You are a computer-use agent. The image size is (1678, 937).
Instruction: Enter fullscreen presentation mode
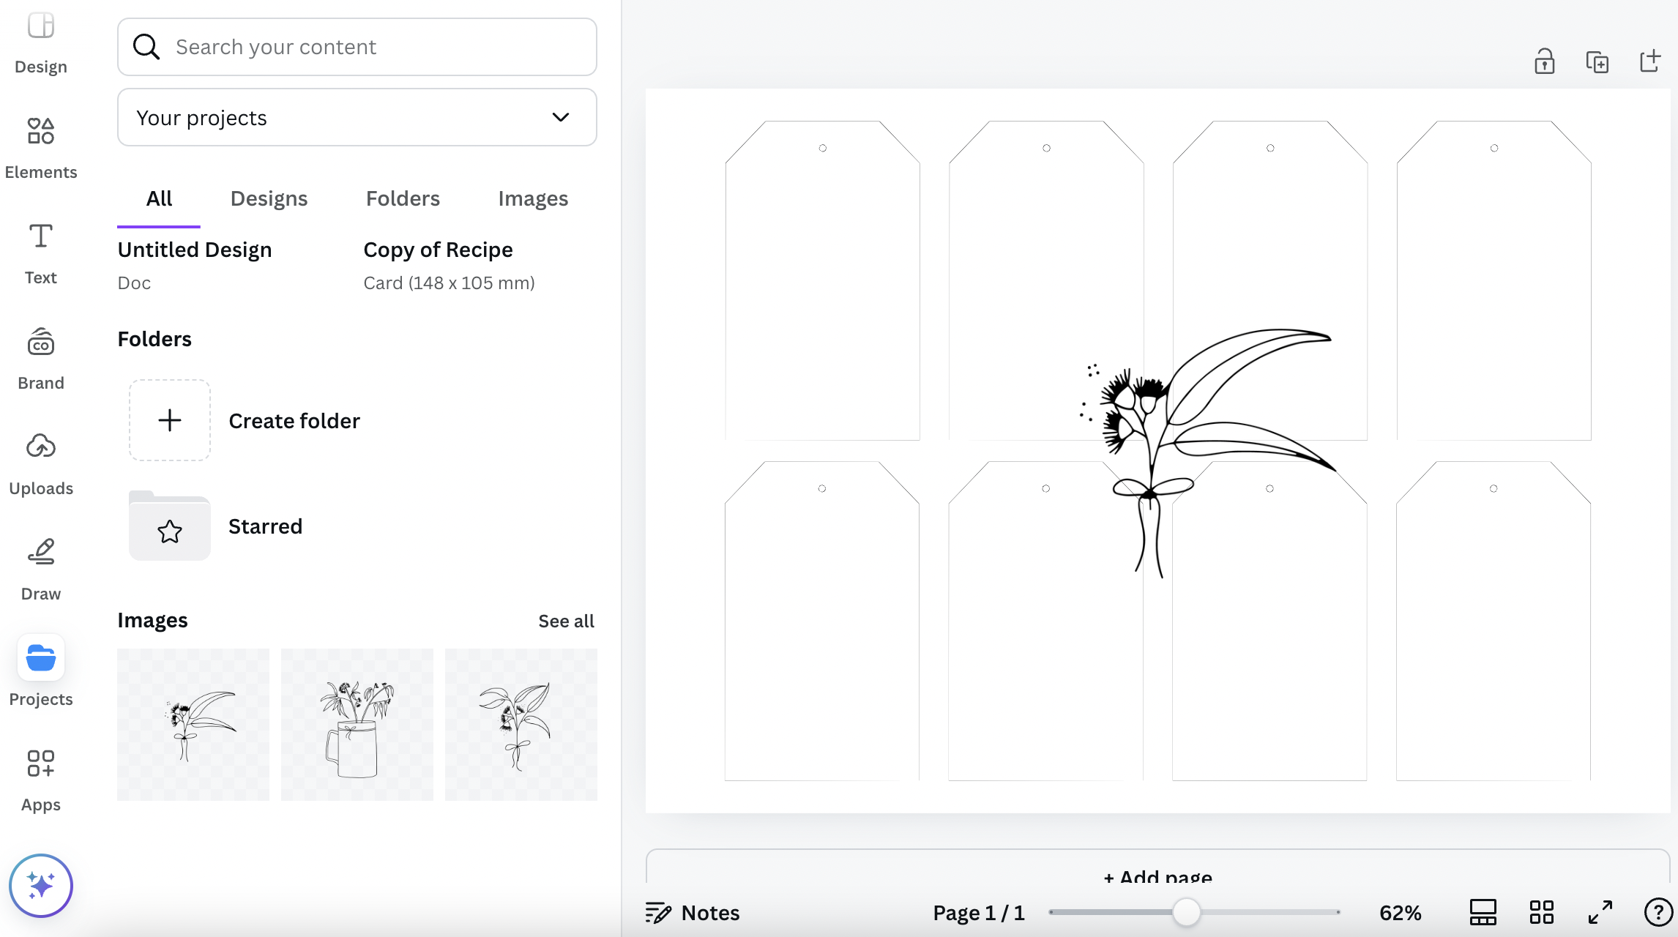(1600, 912)
